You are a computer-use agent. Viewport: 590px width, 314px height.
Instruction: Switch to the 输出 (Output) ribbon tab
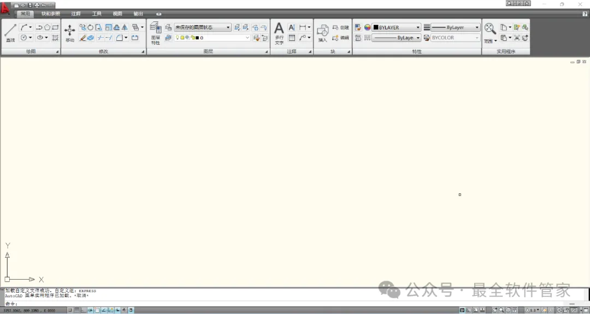(x=138, y=14)
